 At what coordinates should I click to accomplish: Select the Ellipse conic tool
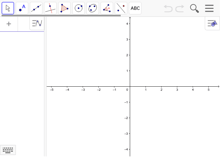[x=93, y=8]
